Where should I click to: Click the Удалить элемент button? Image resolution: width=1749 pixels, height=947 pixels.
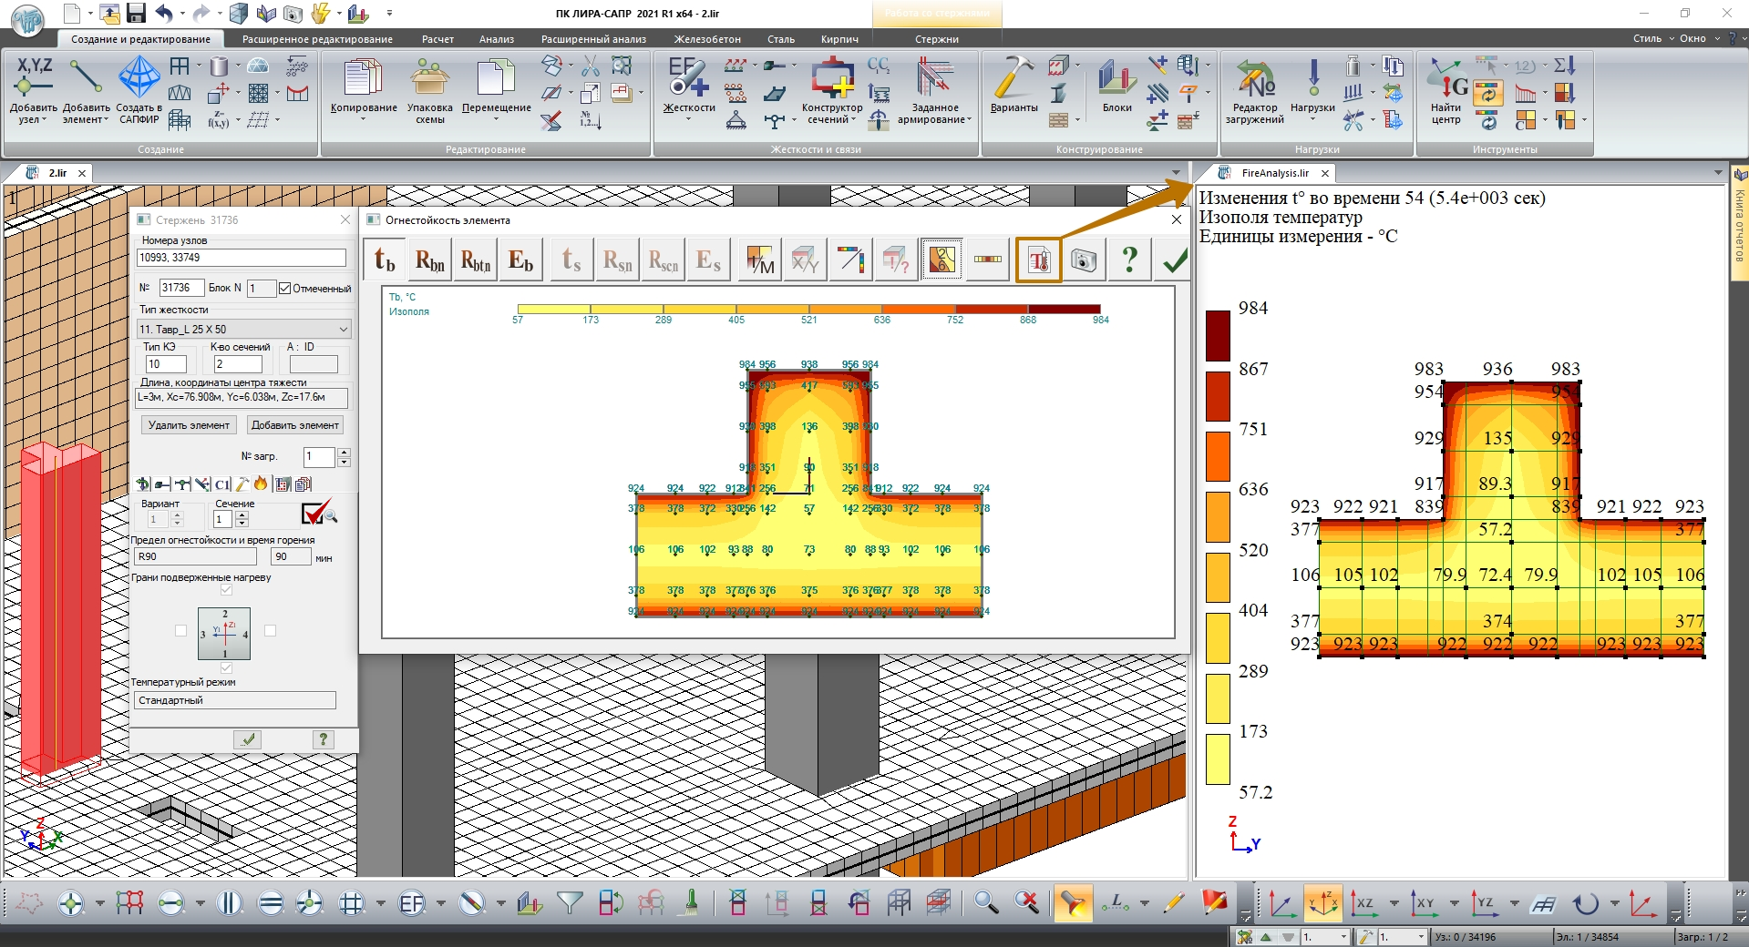click(189, 425)
